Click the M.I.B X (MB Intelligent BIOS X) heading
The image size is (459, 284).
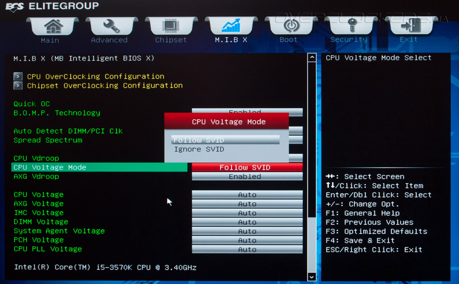click(x=84, y=58)
